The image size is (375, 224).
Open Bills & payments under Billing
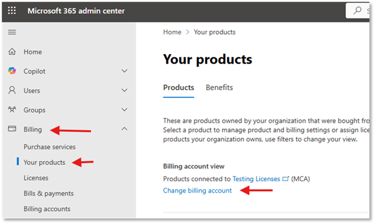pyautogui.click(x=49, y=193)
